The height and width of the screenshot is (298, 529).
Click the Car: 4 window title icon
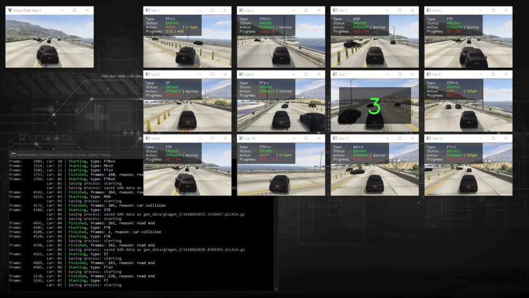pyautogui.click(x=428, y=11)
